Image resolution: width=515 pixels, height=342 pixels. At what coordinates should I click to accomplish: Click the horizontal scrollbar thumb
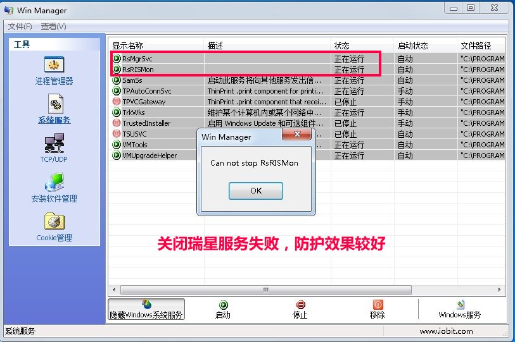(266, 290)
